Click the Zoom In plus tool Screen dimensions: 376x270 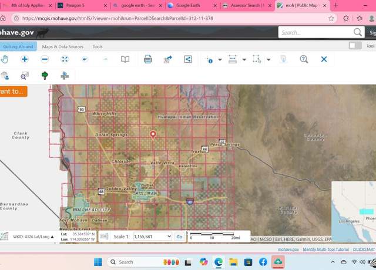click(x=25, y=59)
